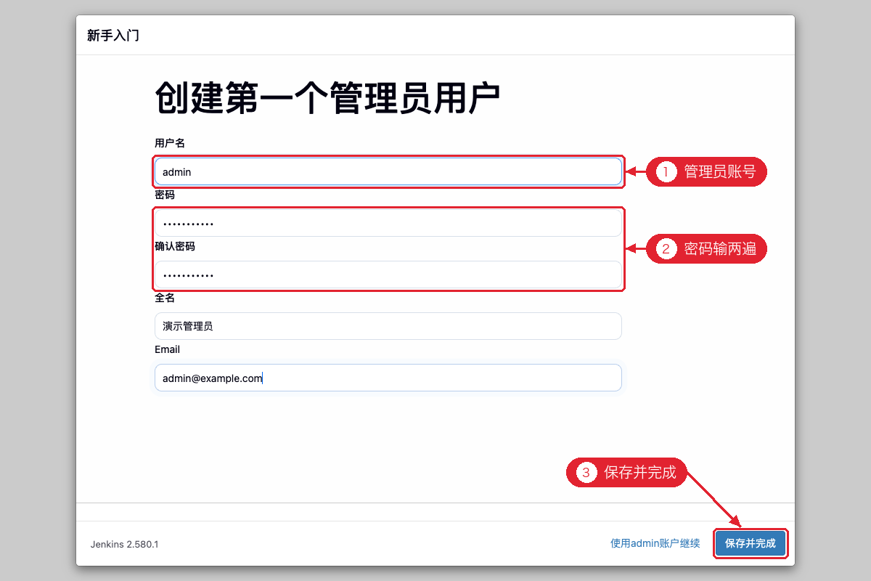
Task: Click the 密码 label above the first password field
Action: 165,195
